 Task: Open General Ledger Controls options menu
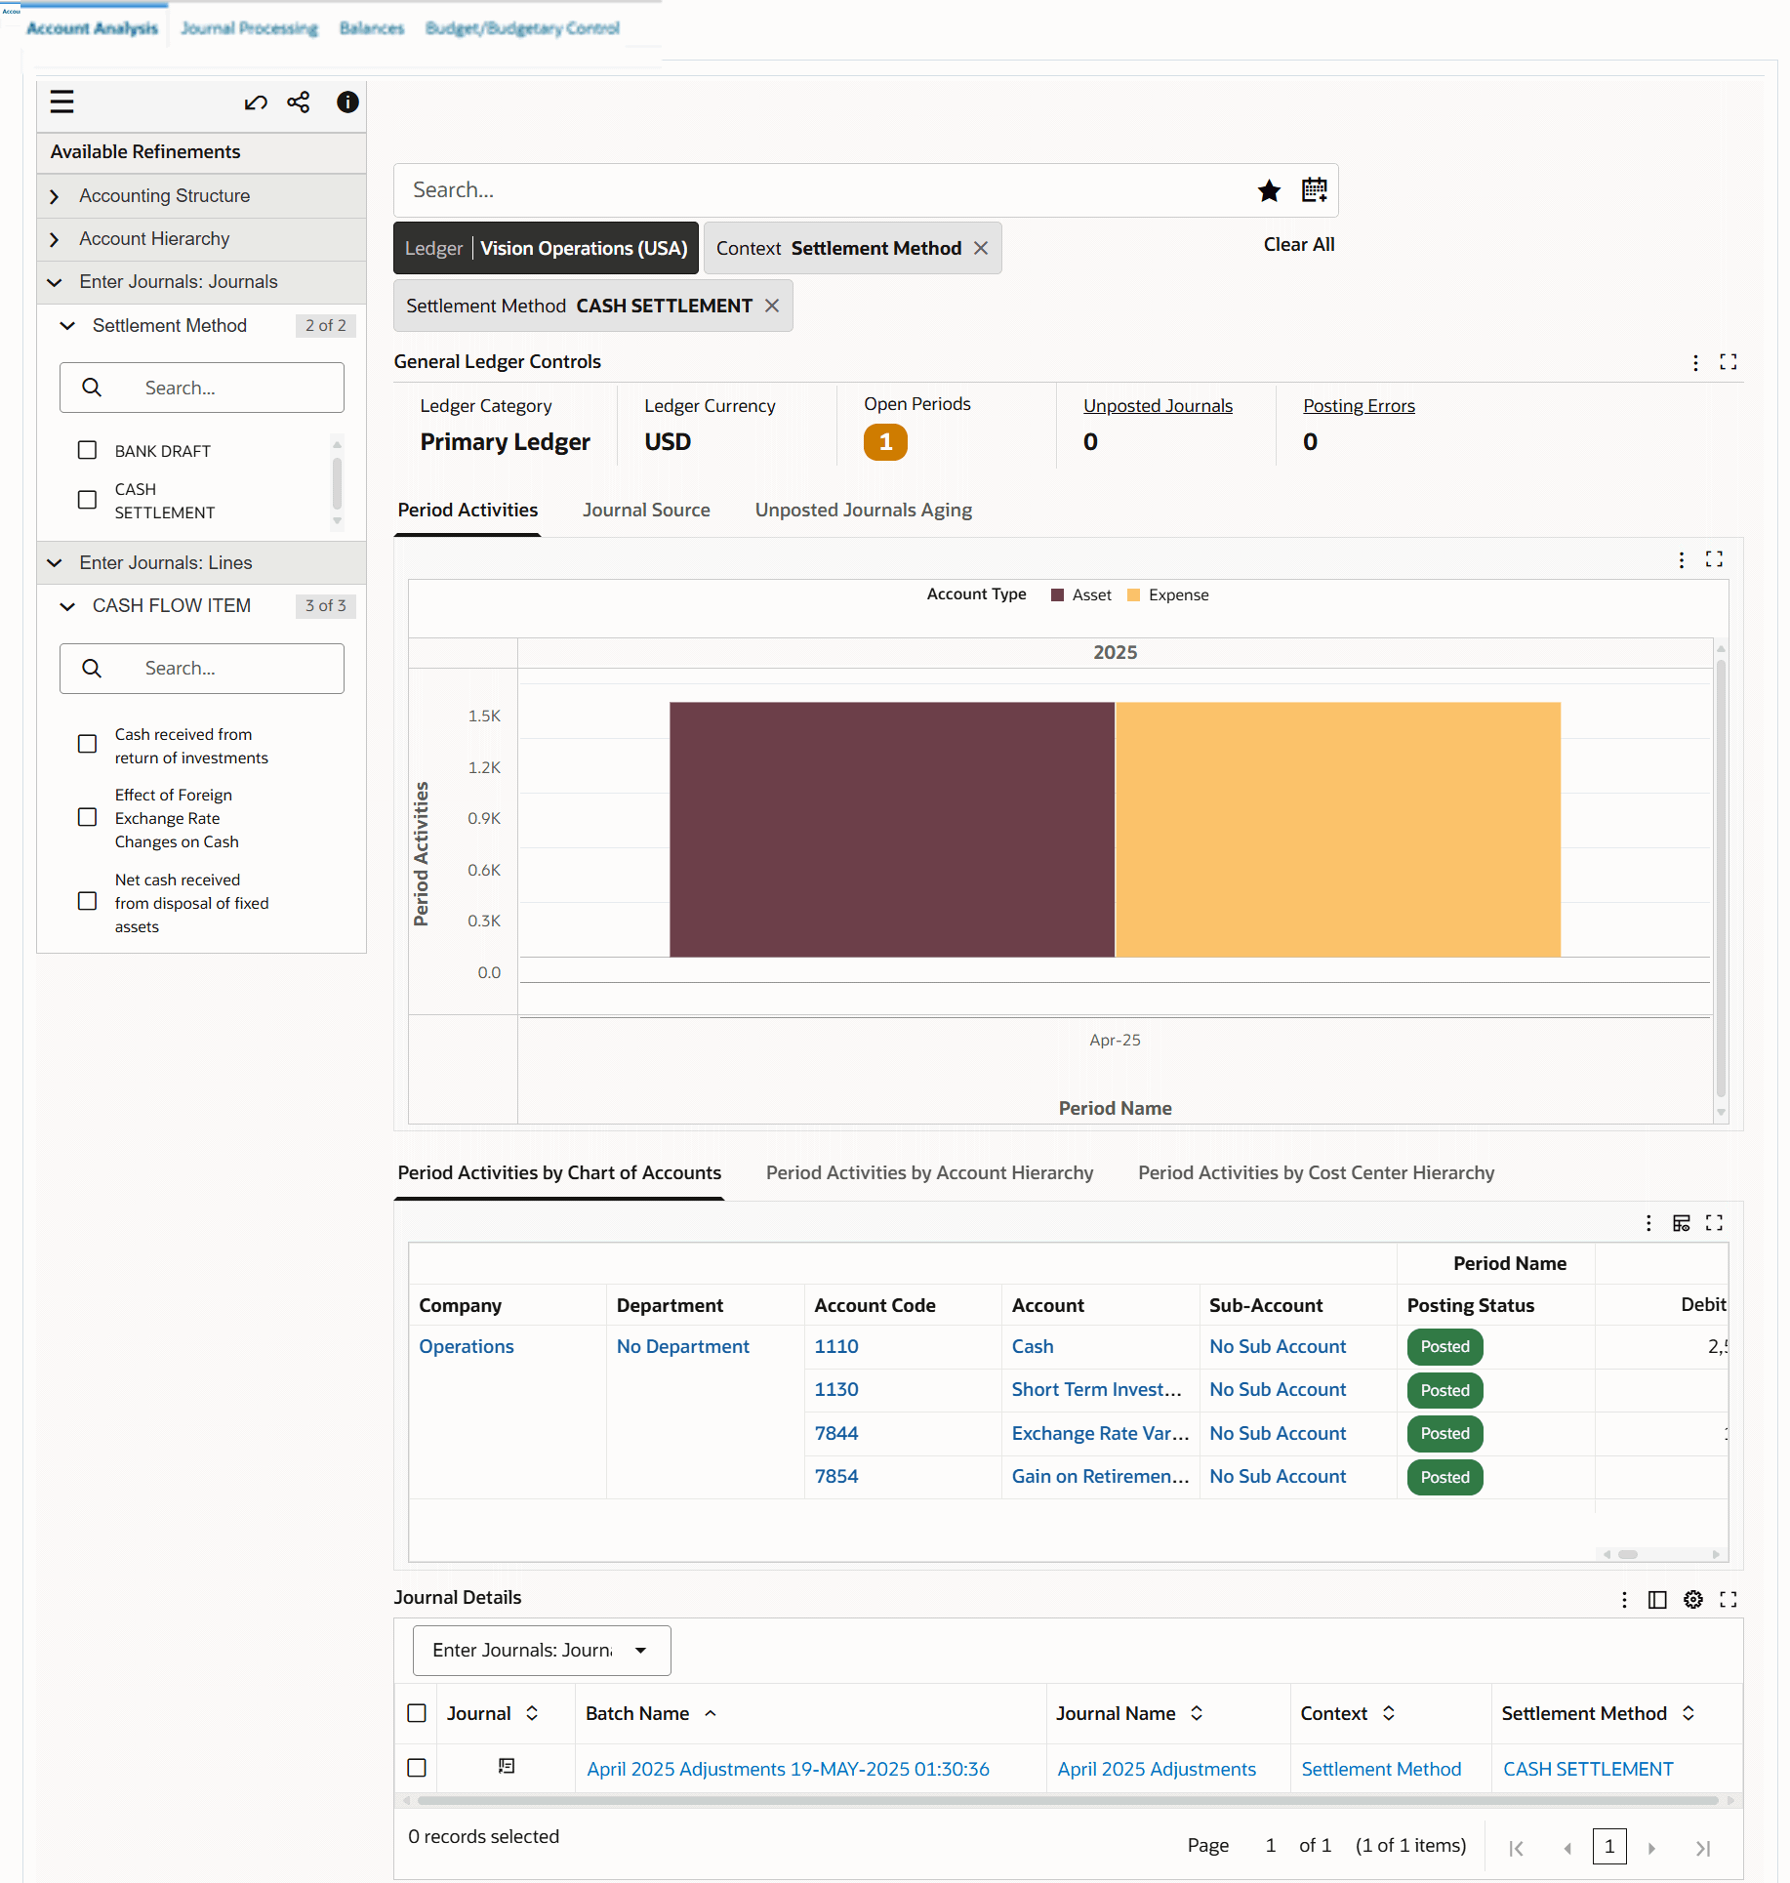(x=1695, y=362)
